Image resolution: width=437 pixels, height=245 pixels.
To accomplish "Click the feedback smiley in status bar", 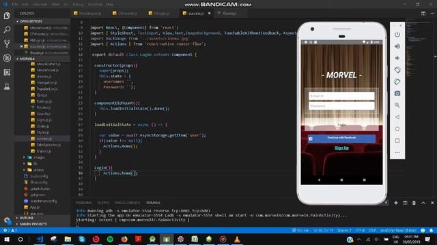I will point(423,230).
